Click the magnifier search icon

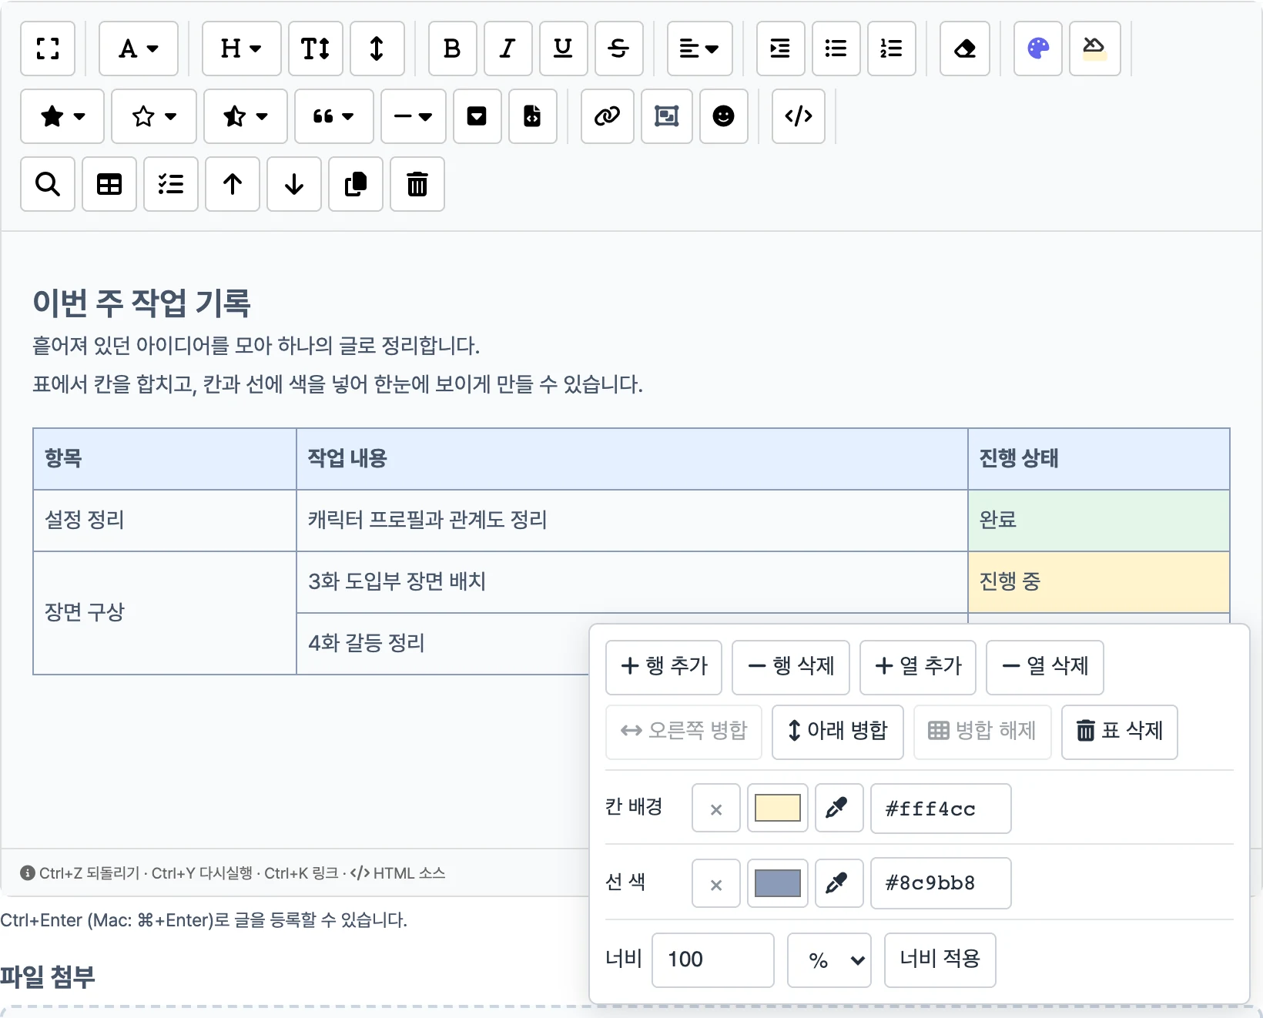point(48,184)
